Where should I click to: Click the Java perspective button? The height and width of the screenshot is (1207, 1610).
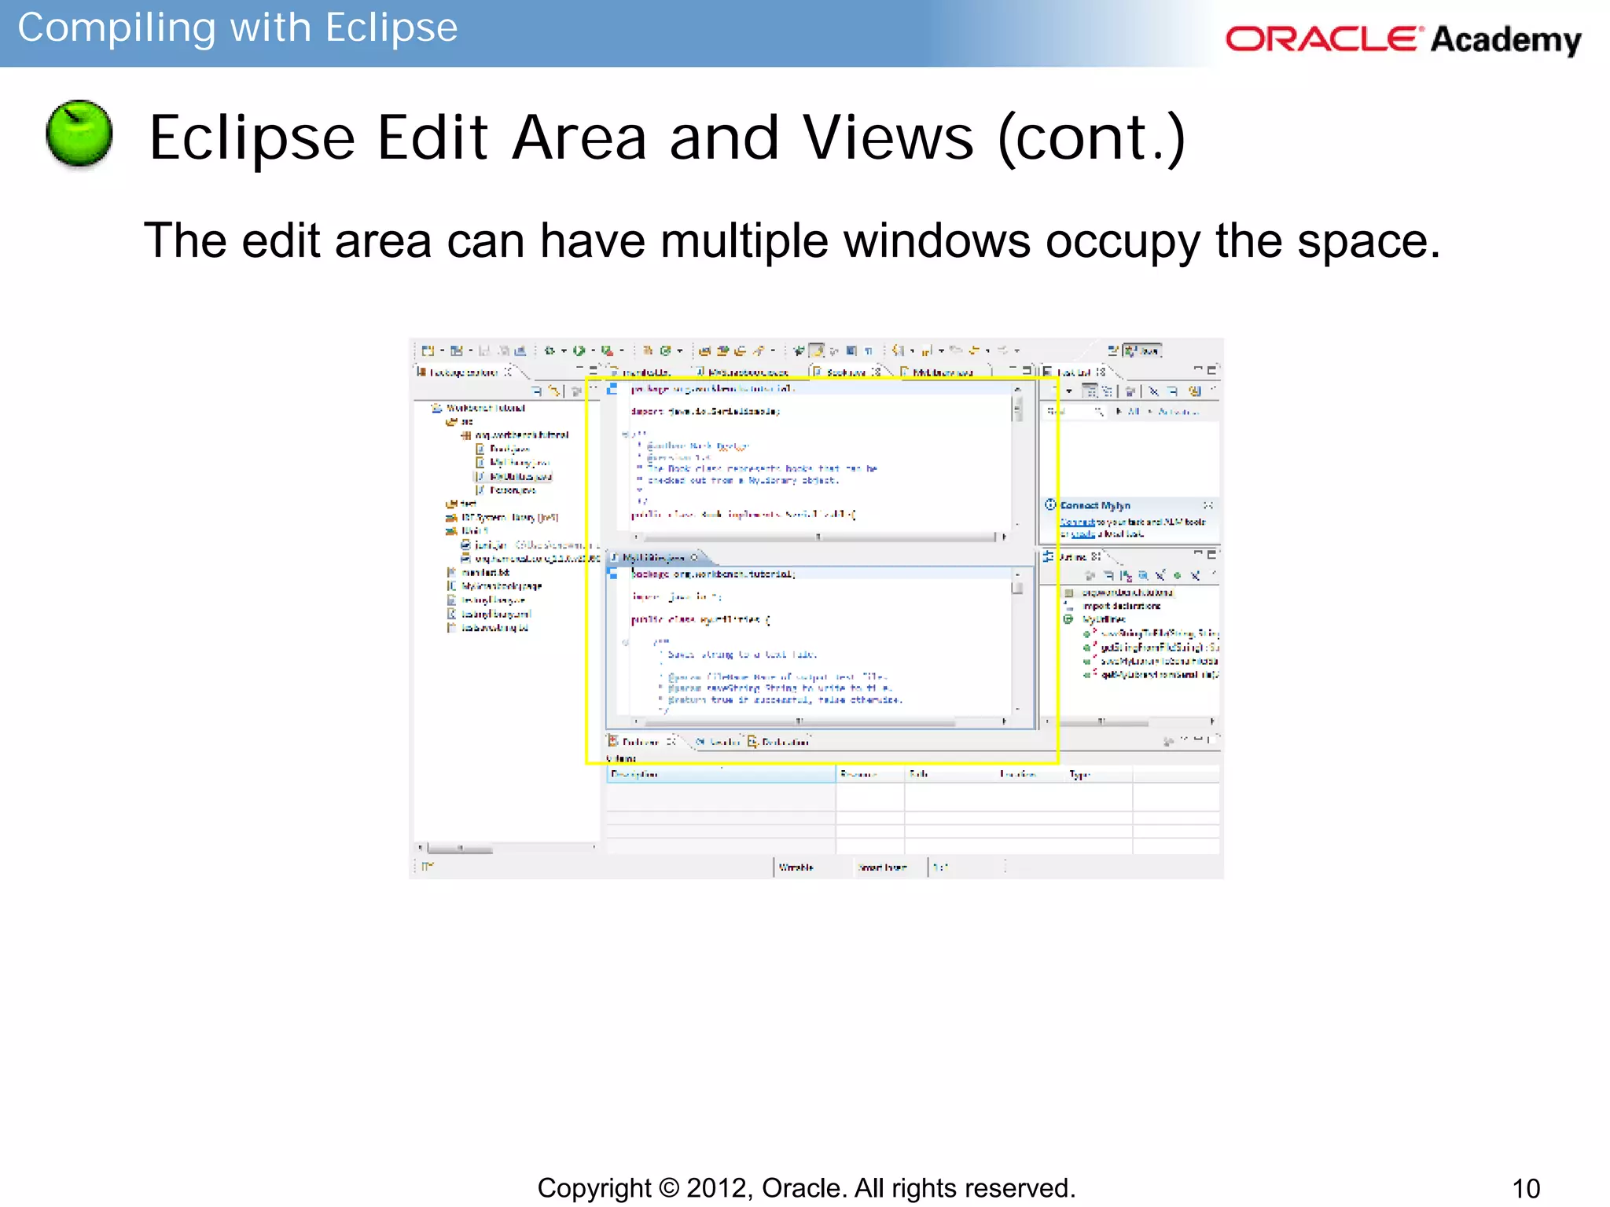[x=1143, y=350]
